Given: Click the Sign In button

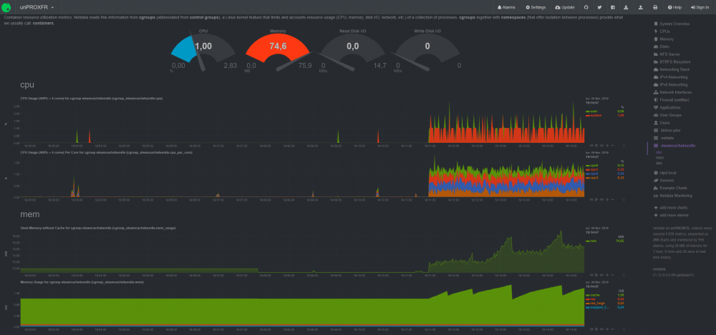Looking at the screenshot, I should point(700,7).
